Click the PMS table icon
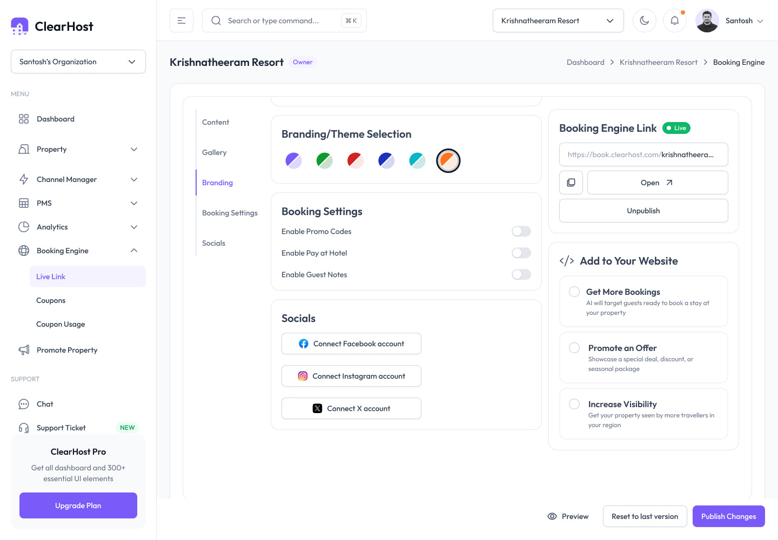 click(x=24, y=203)
